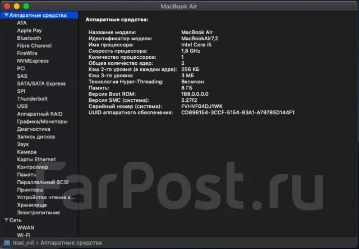This screenshot has height=249, width=359.
Task: Select Диагностика in the sidebar
Action: tap(34, 129)
